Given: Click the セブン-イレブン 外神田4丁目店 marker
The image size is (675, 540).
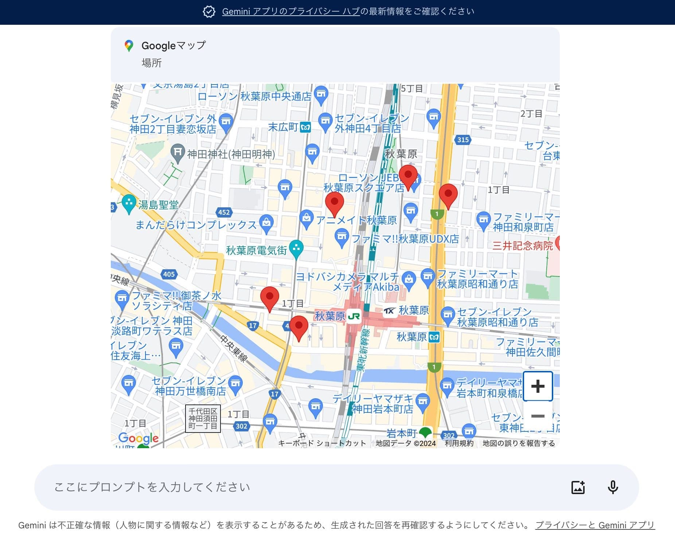Looking at the screenshot, I should (x=325, y=121).
